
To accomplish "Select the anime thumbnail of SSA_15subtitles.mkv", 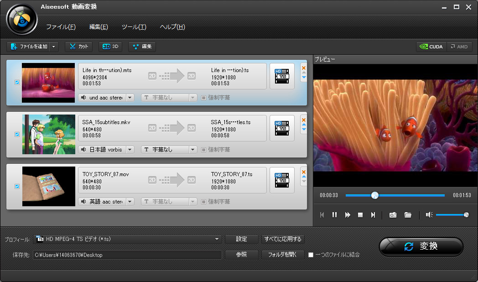I will [48, 135].
